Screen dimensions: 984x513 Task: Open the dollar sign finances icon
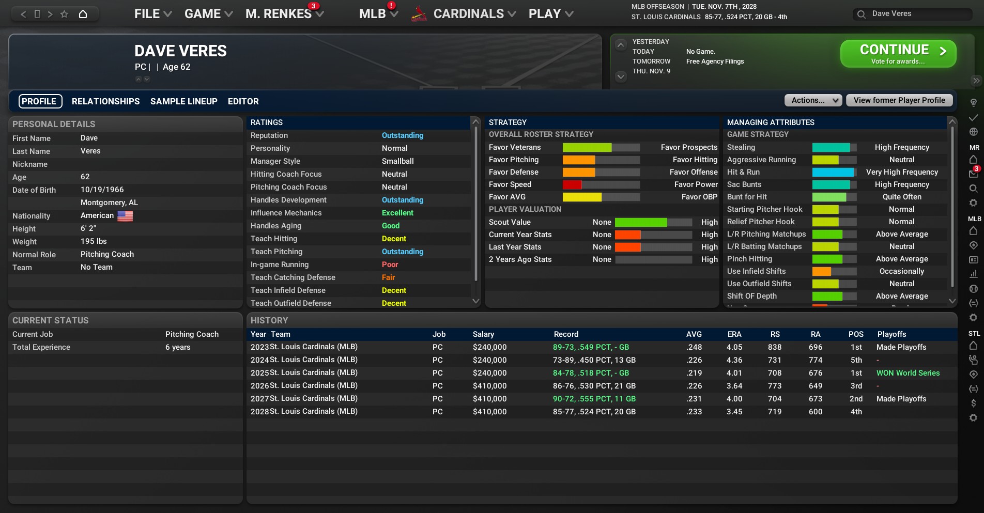point(973,403)
